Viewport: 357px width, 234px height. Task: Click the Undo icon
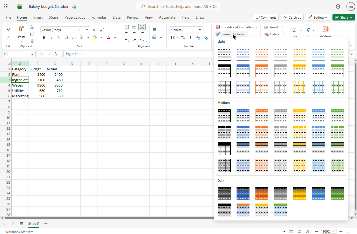[x=8, y=30]
